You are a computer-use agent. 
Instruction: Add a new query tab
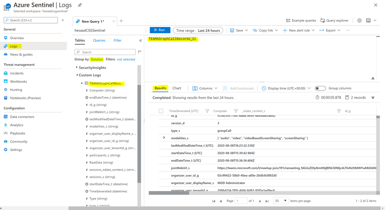tap(121, 21)
